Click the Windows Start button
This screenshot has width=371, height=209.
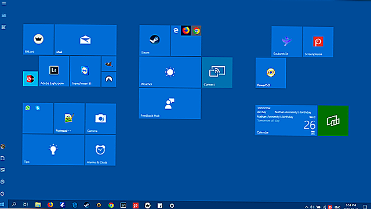tap(2, 204)
